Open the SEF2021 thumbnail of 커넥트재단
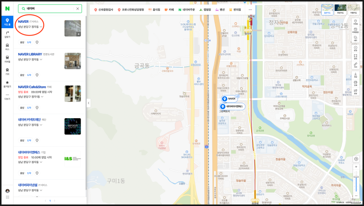This screenshot has height=206, width=364. pos(73,126)
